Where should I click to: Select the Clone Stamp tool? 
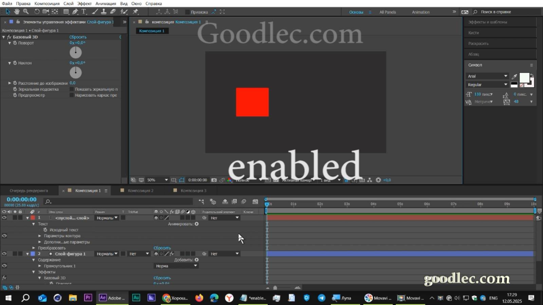pos(104,12)
